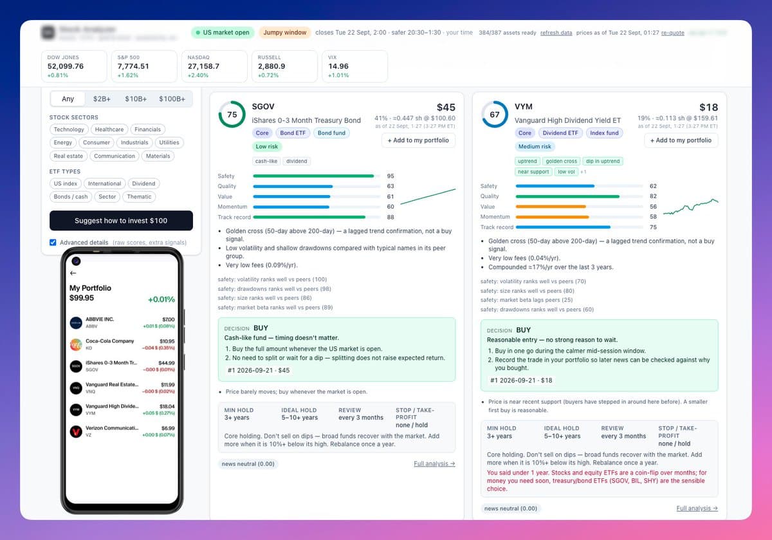Click the refresh data link
The width and height of the screenshot is (772, 540).
[x=556, y=33]
